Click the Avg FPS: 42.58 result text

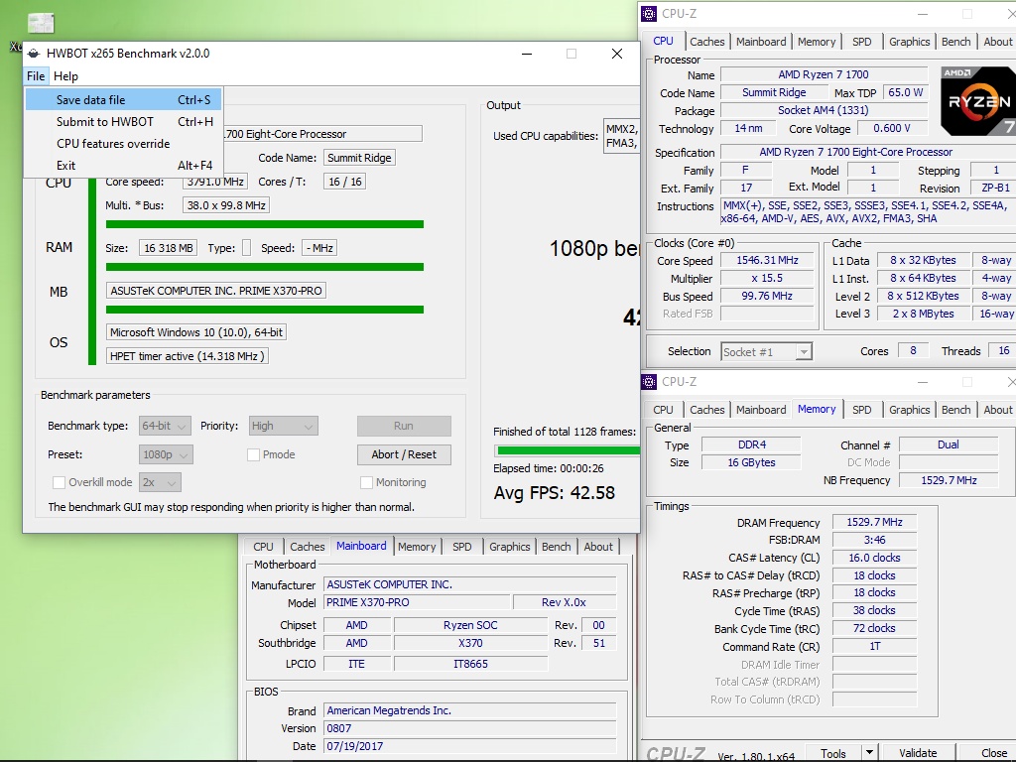click(x=554, y=493)
